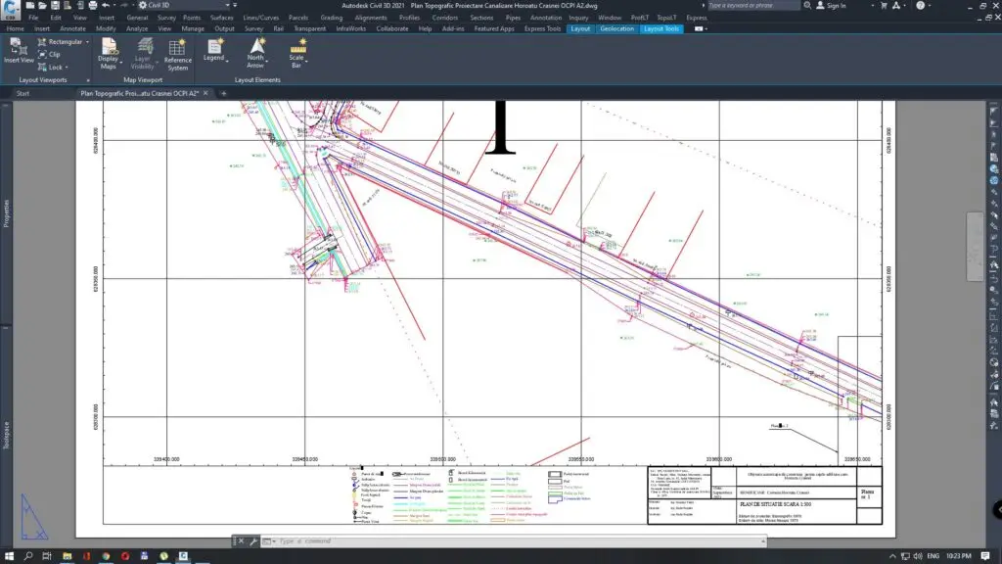This screenshot has width=1002, height=564.
Task: Open the File menu
Action: (x=33, y=18)
